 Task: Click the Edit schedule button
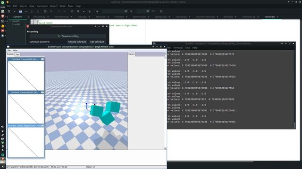coord(97,42)
